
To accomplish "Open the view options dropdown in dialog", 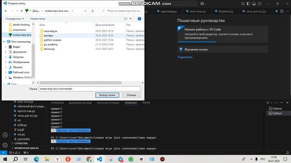I will [x=130, y=19].
